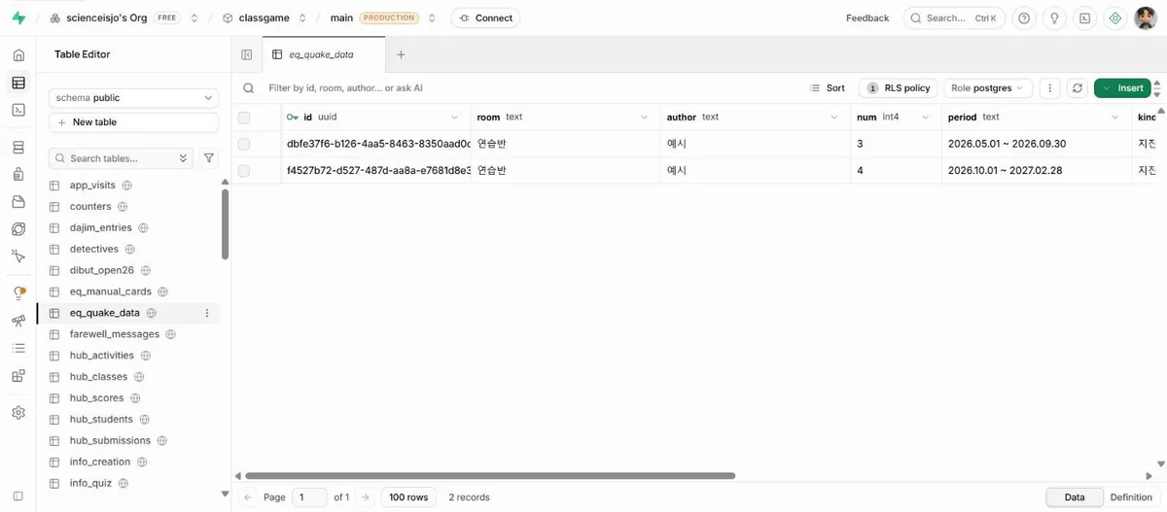Add a new tab with plus
1167x512 pixels.
401,55
